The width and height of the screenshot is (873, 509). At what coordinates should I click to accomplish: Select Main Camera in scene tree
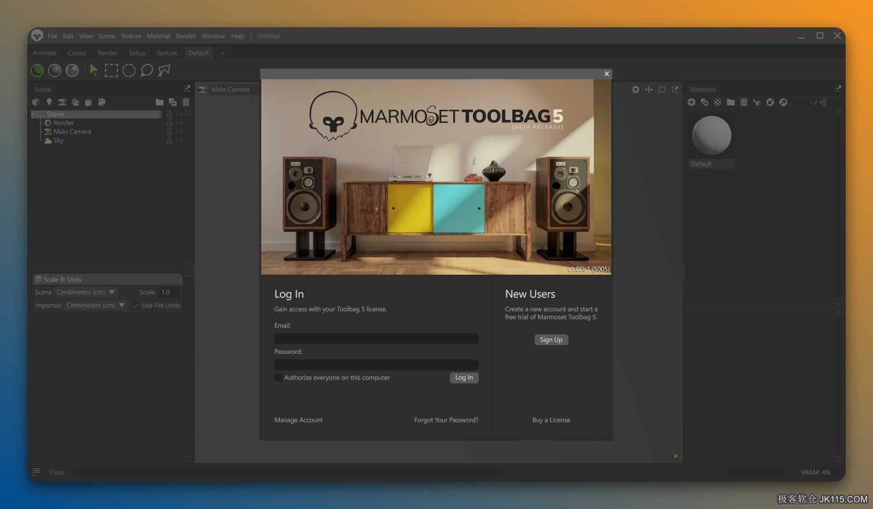point(72,132)
